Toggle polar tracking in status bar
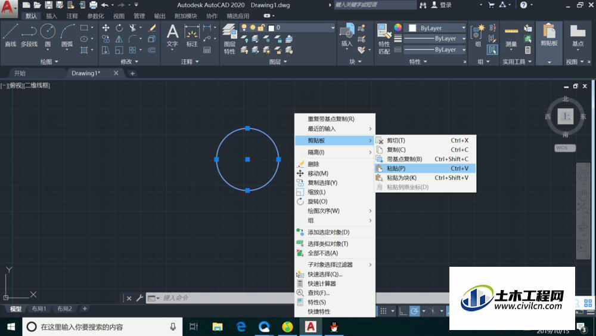 (x=414, y=311)
